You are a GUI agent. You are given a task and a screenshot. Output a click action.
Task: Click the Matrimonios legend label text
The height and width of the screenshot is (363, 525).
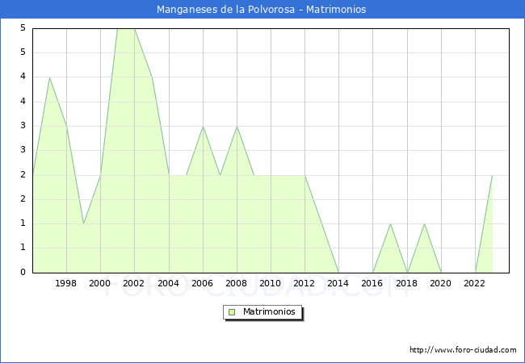[267, 312]
